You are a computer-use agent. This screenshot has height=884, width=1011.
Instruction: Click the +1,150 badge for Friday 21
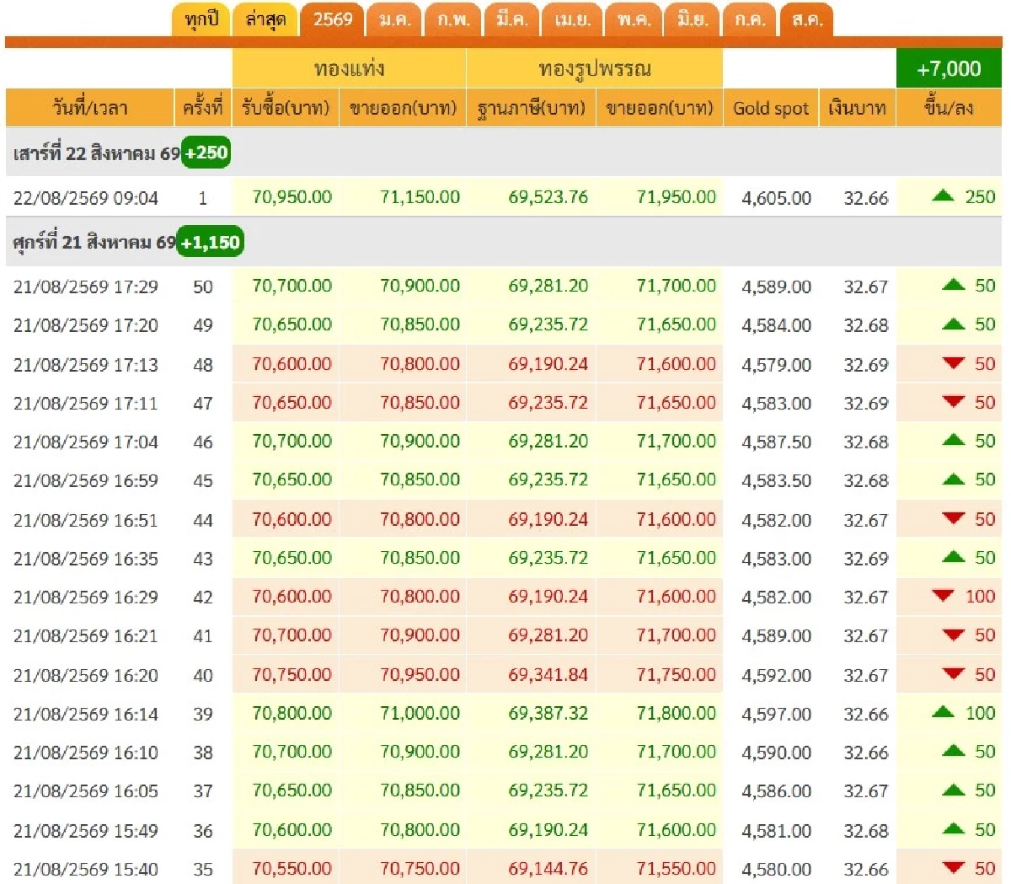[x=211, y=242]
